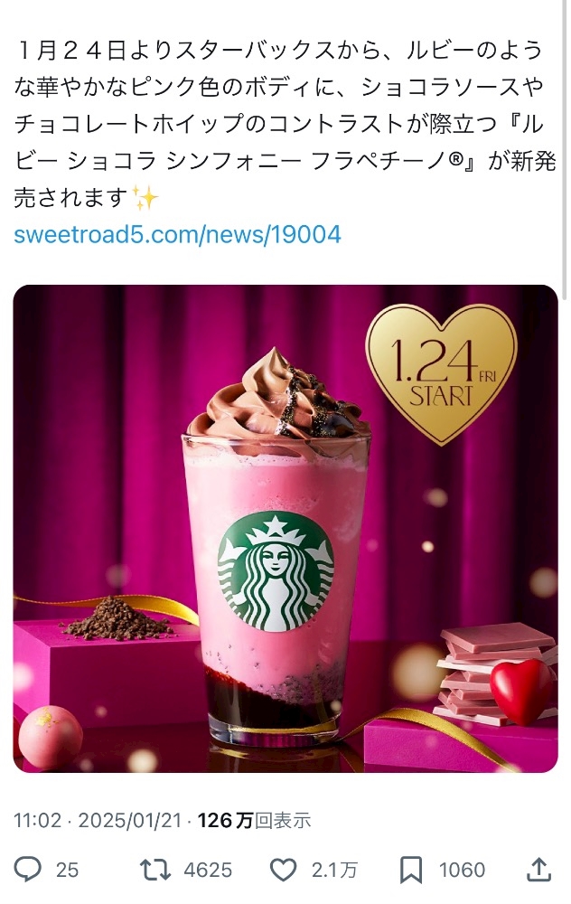Click the 11:02 · 2025/01/21 timestamp
Screen dimensions: 571x904
coord(98,820)
